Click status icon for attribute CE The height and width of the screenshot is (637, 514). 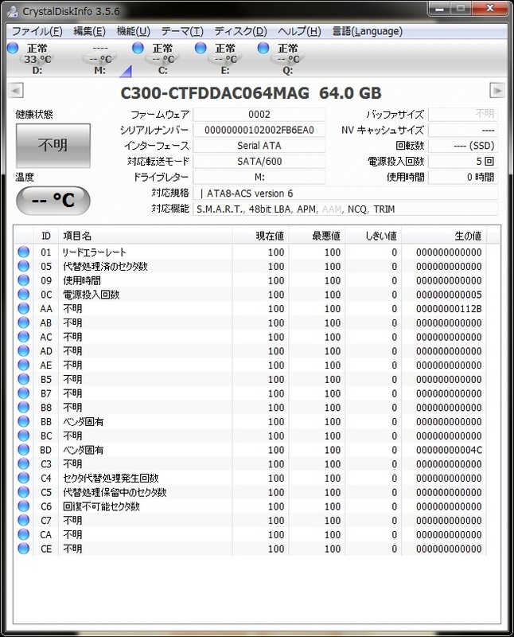24,549
